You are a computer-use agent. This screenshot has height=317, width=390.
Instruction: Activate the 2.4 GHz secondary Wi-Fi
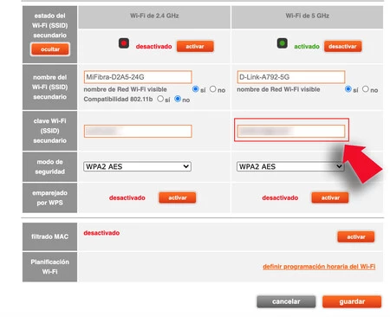coord(195,46)
